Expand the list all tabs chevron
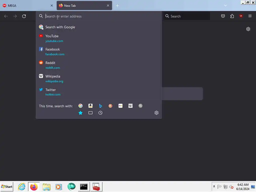 tap(225, 5)
